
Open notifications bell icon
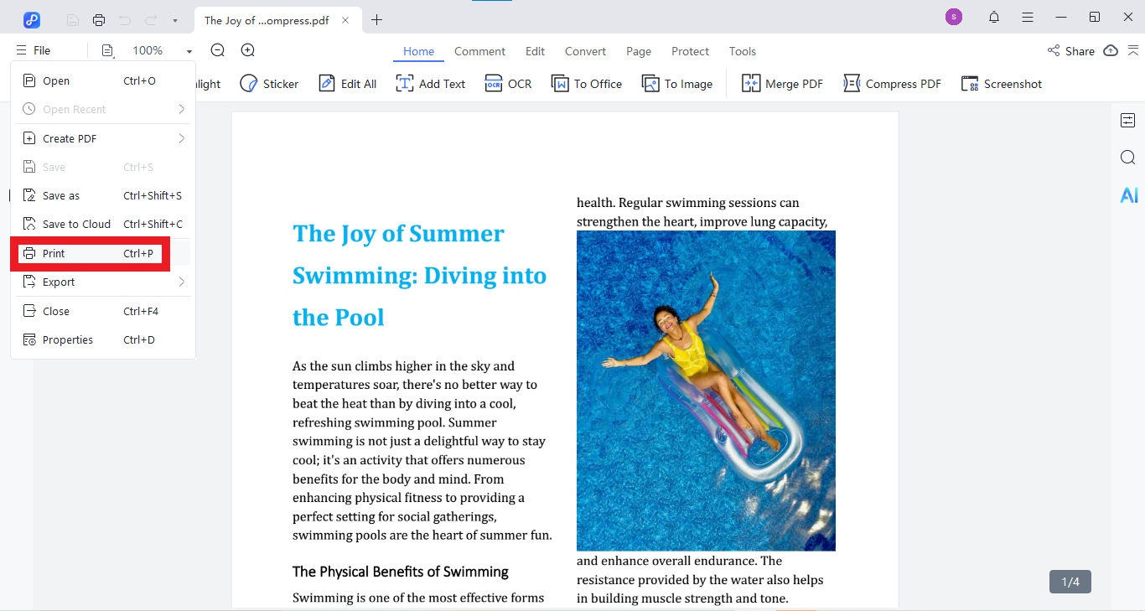pyautogui.click(x=994, y=17)
